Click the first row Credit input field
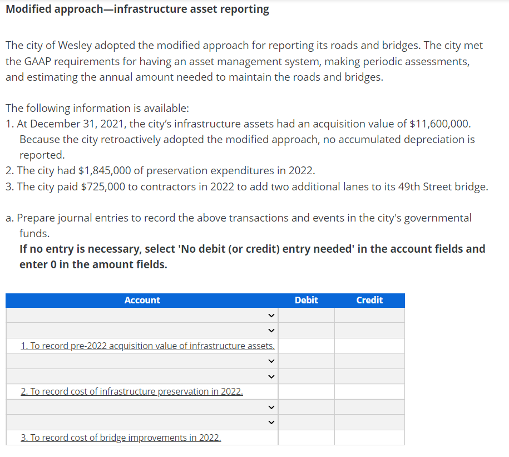The height and width of the screenshot is (457, 509). click(369, 315)
